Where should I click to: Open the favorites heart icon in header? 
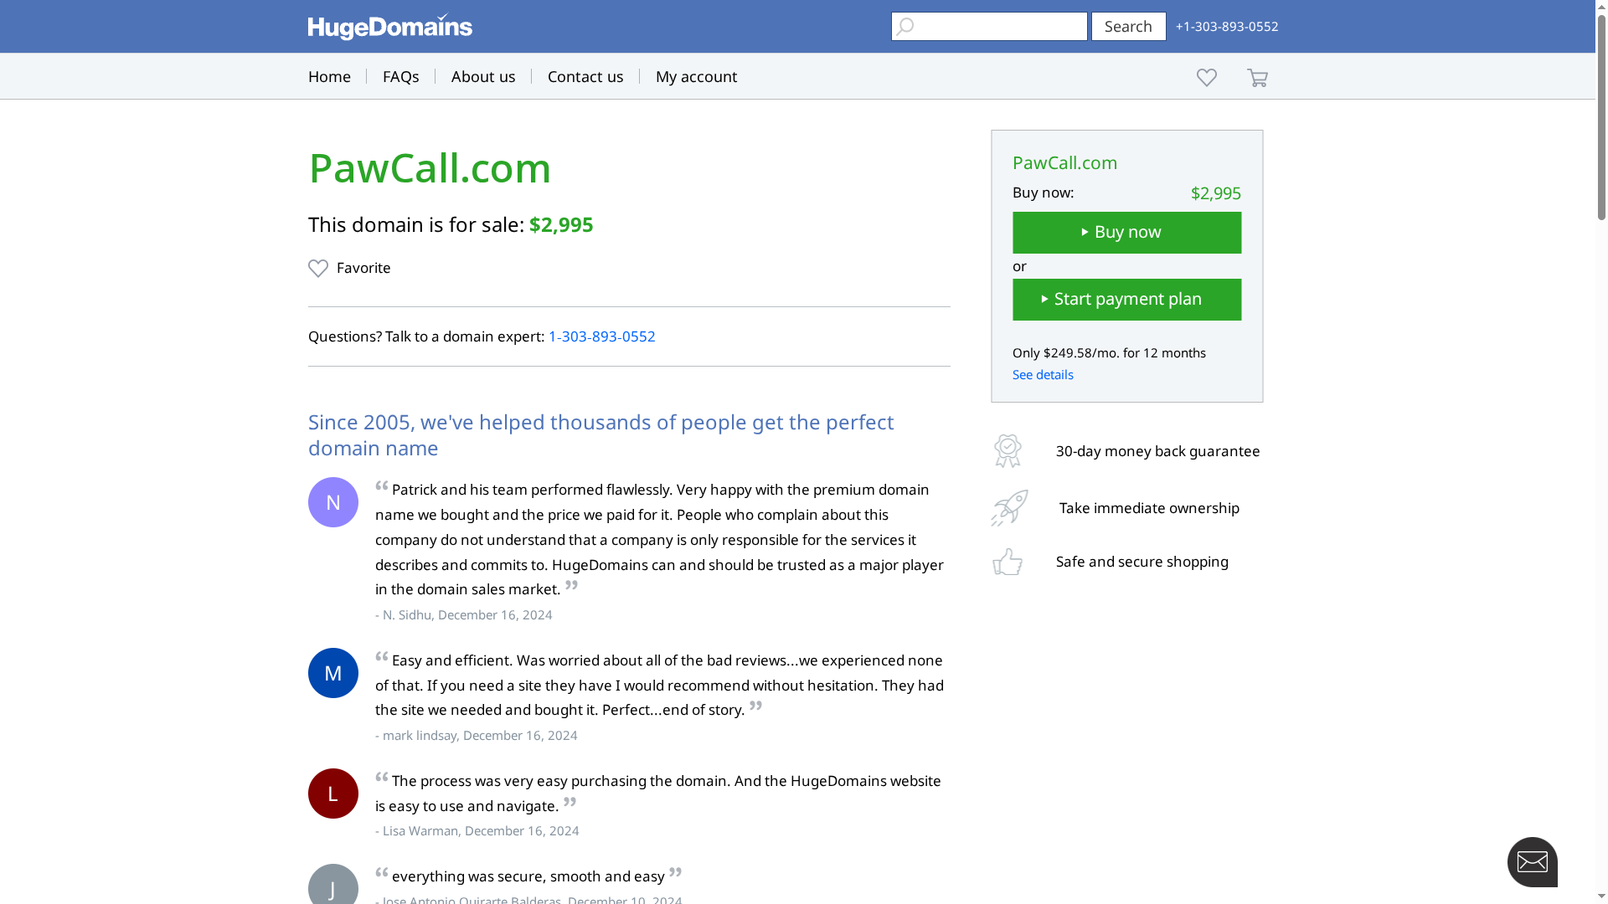pos(1206,77)
